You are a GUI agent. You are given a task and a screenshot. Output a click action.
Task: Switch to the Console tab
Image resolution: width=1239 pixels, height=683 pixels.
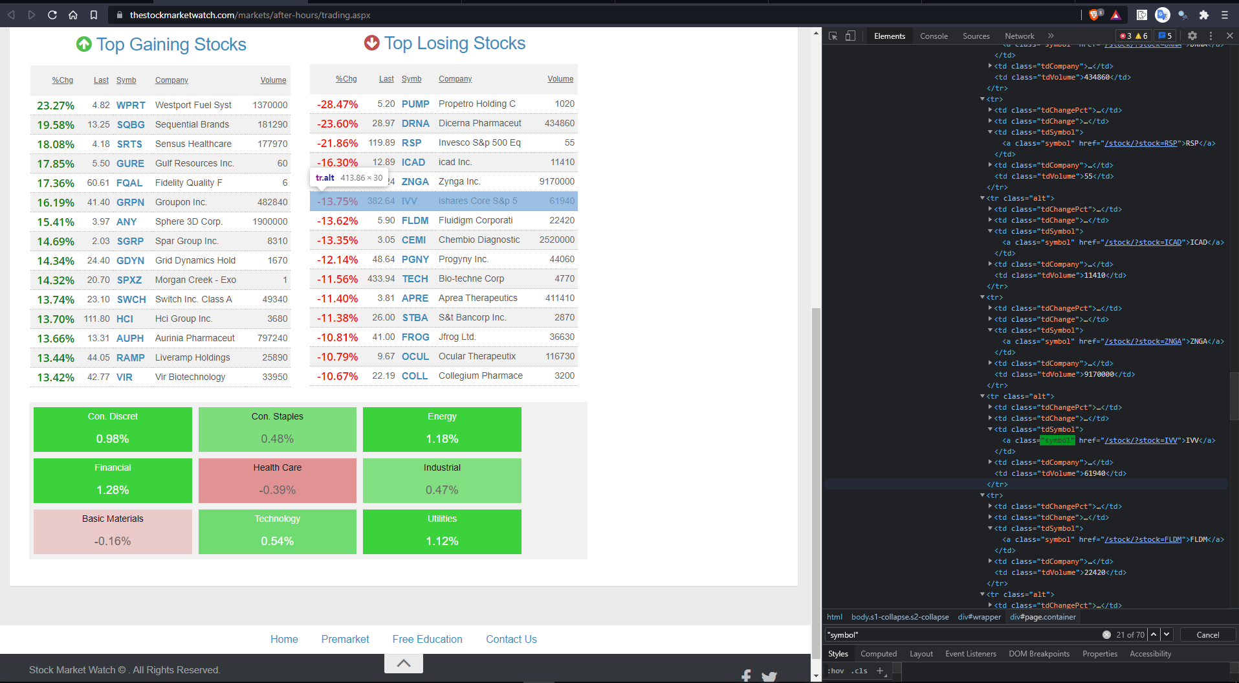934,36
